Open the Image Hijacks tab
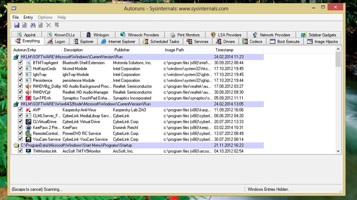The width and height of the screenshot is (357, 200). tap(322, 42)
